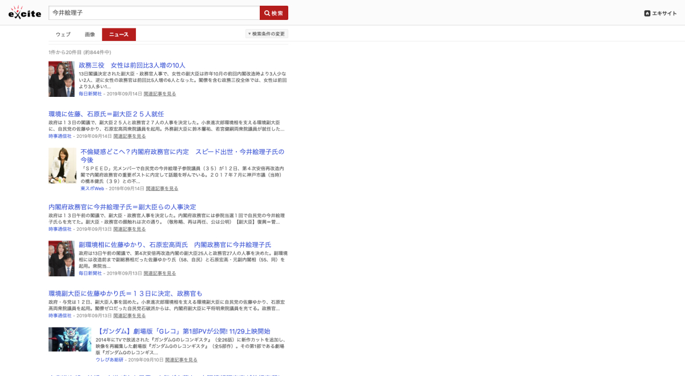Click 関連記事を見る for 政務三役 article
Screen dimensions: 685x376
160,93
